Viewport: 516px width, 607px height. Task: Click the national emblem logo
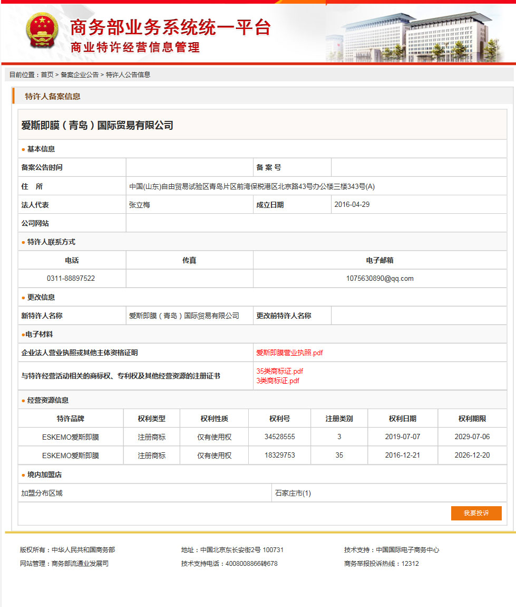42,30
